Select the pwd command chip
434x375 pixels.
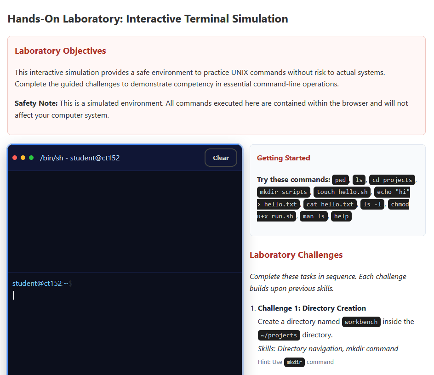pos(340,180)
